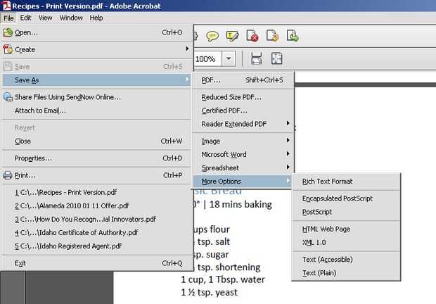436x304 pixels.
Task: Choose PDF... in Save As submenu
Action: pos(243,80)
